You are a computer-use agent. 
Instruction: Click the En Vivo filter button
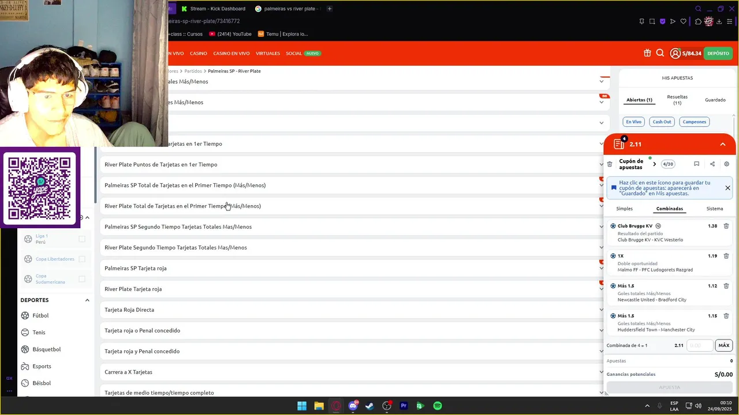coord(633,122)
